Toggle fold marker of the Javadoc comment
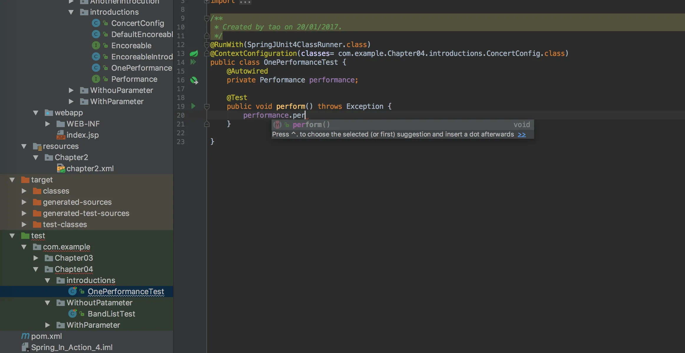 [x=207, y=19]
